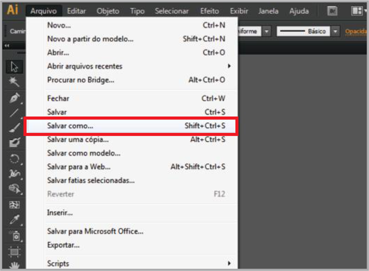The width and height of the screenshot is (369, 271).
Task: Choose Salvar menu entry
Action: coord(132,112)
